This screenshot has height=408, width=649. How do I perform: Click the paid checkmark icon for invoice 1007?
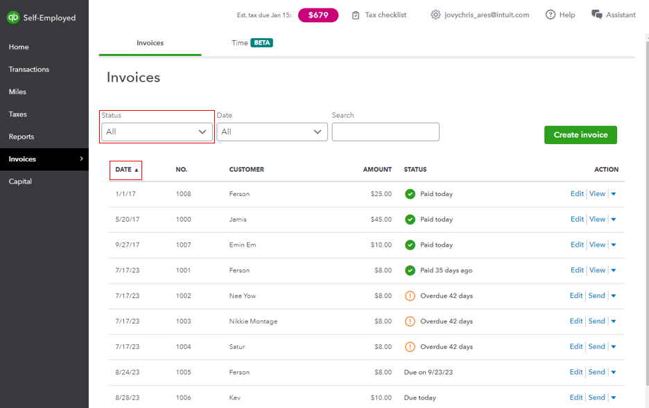point(410,245)
